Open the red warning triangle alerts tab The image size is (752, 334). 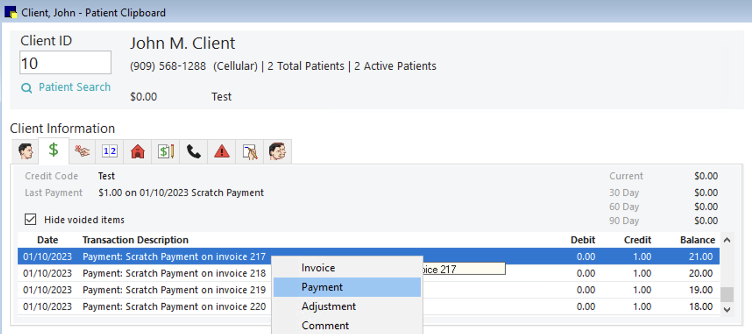click(222, 152)
